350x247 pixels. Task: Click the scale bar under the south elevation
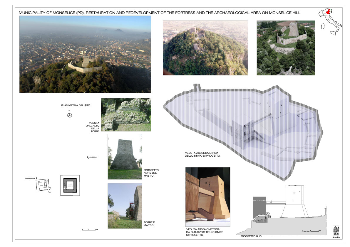tap(312, 231)
